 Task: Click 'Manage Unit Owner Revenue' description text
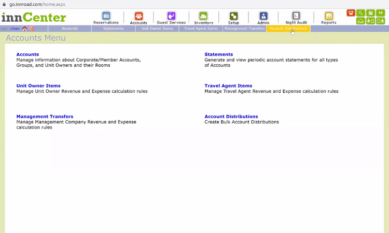click(x=82, y=91)
